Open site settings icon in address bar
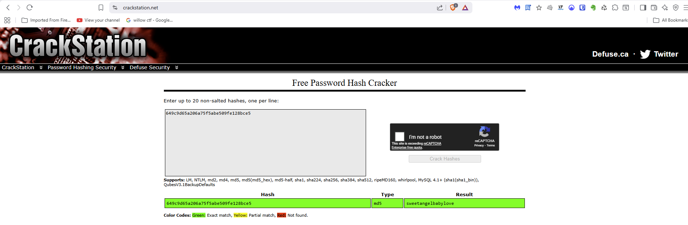 tap(115, 8)
